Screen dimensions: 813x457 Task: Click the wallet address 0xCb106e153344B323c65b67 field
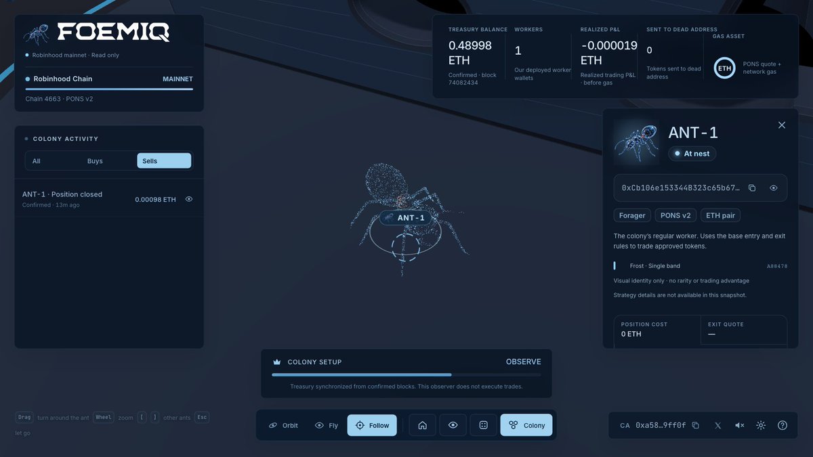[x=701, y=188]
